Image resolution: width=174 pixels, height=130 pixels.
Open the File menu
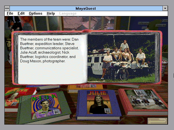tap(10, 14)
